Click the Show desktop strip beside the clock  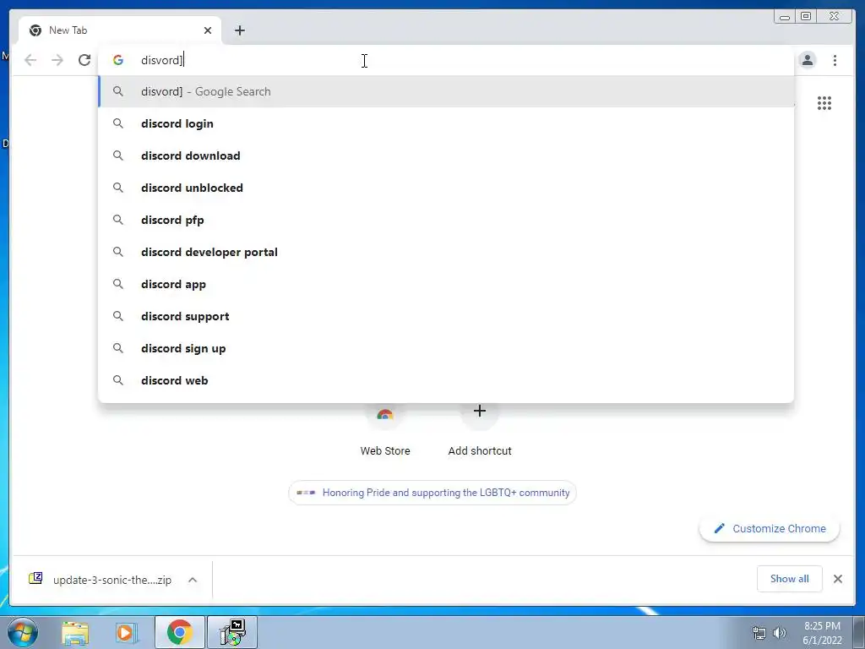pyautogui.click(x=859, y=632)
